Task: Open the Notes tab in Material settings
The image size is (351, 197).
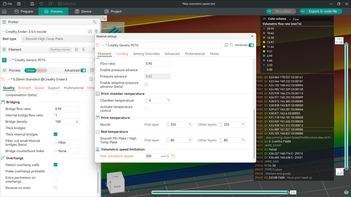Action: point(214,54)
